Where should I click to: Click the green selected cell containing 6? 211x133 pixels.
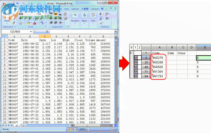point(204,58)
